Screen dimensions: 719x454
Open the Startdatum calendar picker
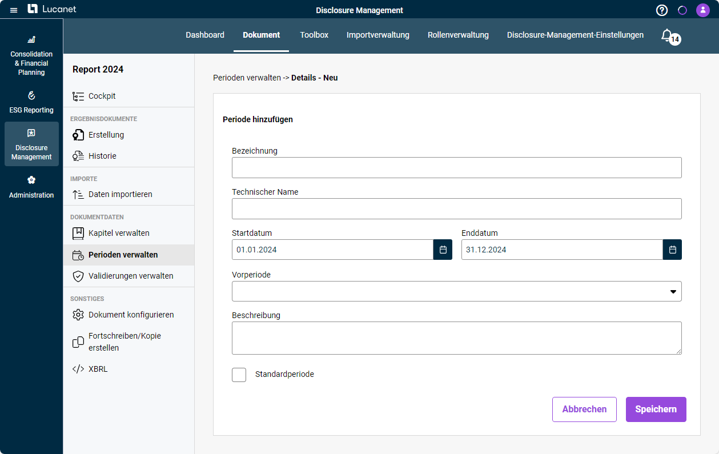443,250
